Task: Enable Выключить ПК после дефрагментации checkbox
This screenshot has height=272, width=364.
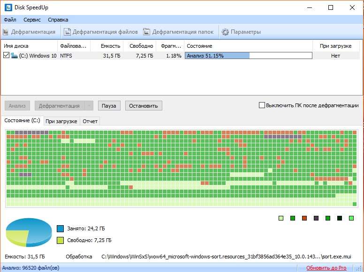Action: pyautogui.click(x=262, y=105)
